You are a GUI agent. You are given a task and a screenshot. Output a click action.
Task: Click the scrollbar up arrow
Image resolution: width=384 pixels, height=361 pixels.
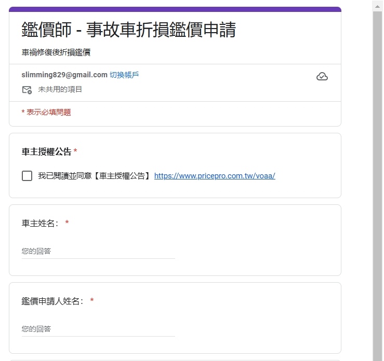(x=377, y=7)
